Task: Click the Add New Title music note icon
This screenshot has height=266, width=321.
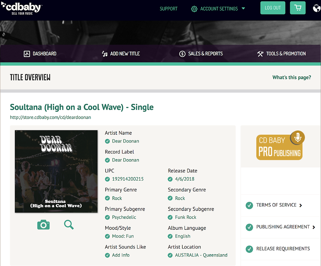Action: pos(105,54)
